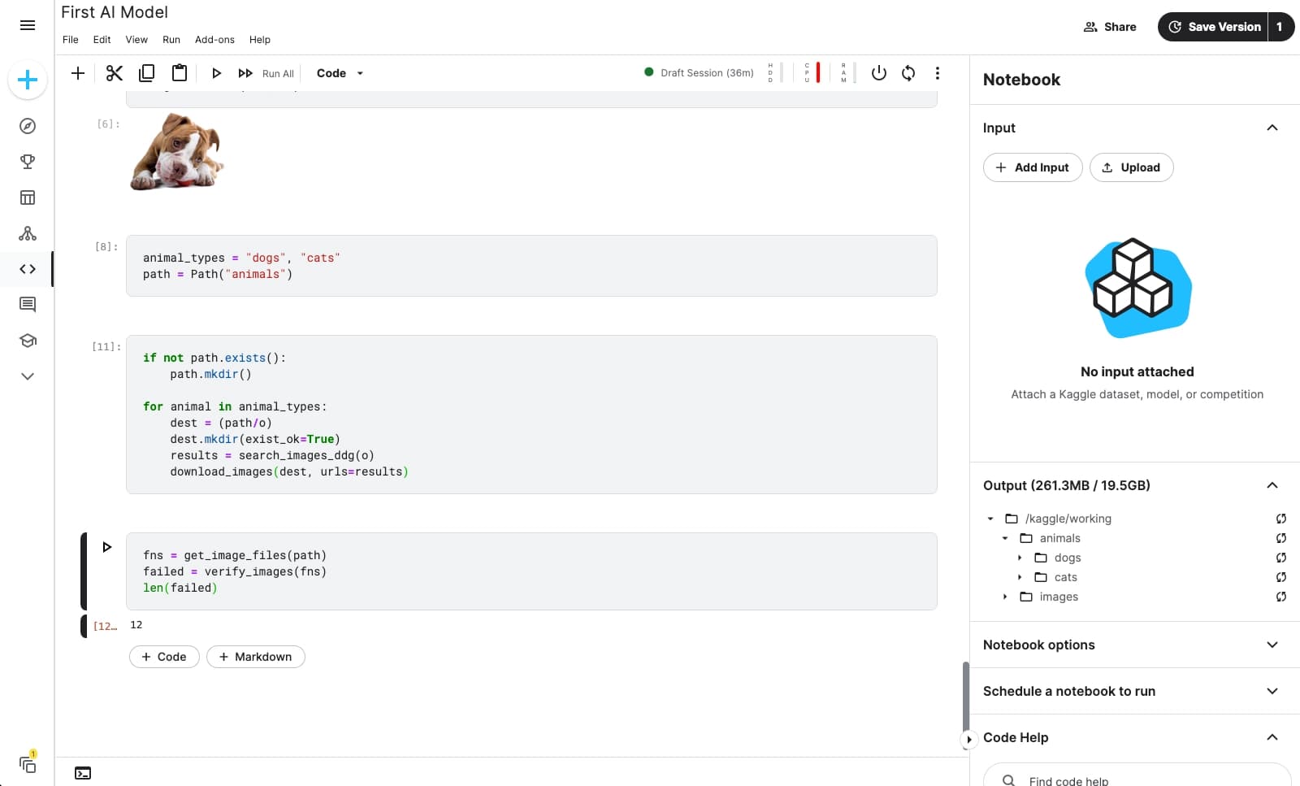Open the console icon at bottom
Screen dimensions: 1300x786
coord(83,773)
